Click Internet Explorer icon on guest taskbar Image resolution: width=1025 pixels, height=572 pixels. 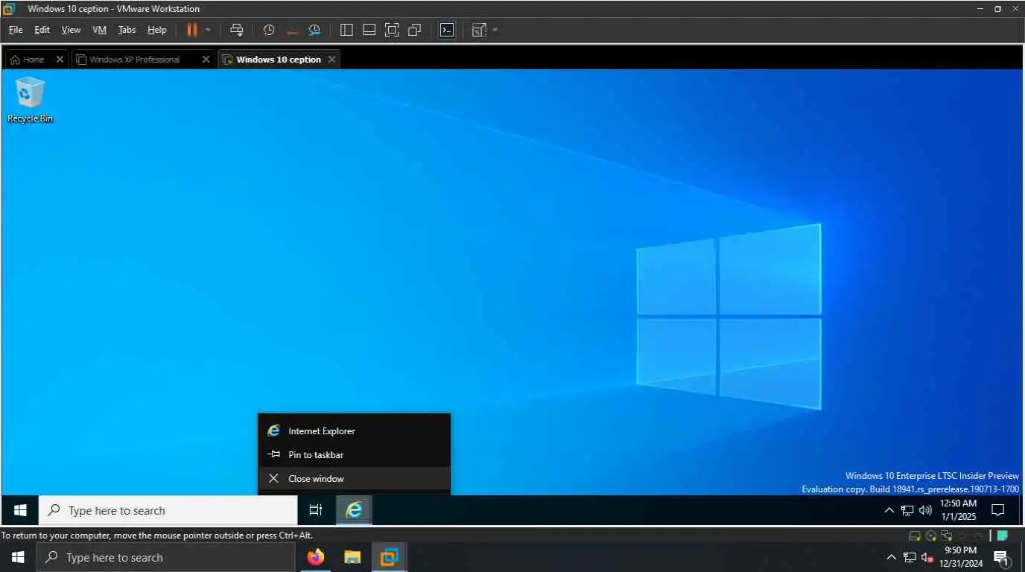point(354,510)
